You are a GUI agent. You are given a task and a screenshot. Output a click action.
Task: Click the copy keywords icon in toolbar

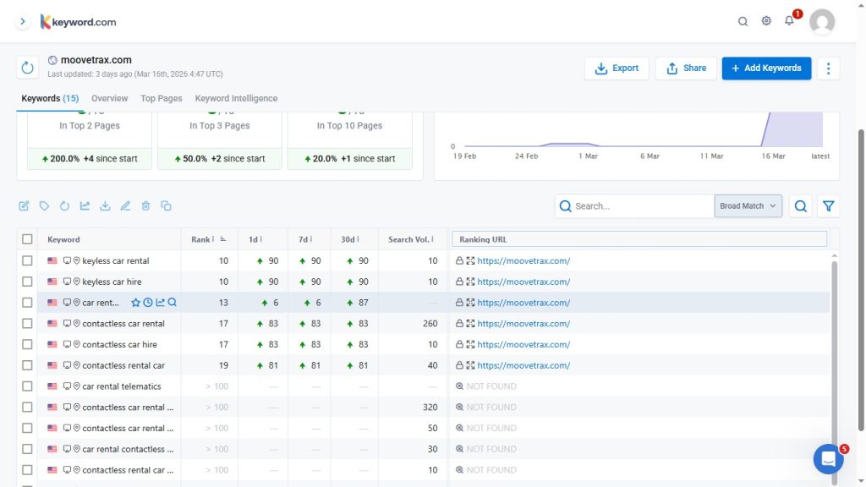pyautogui.click(x=166, y=205)
